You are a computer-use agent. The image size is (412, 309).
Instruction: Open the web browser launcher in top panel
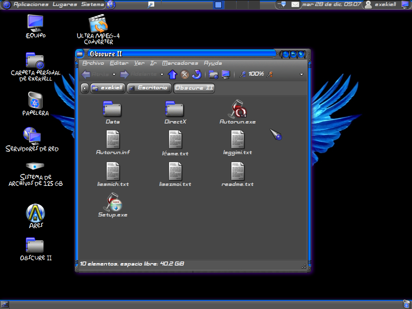(111, 4)
